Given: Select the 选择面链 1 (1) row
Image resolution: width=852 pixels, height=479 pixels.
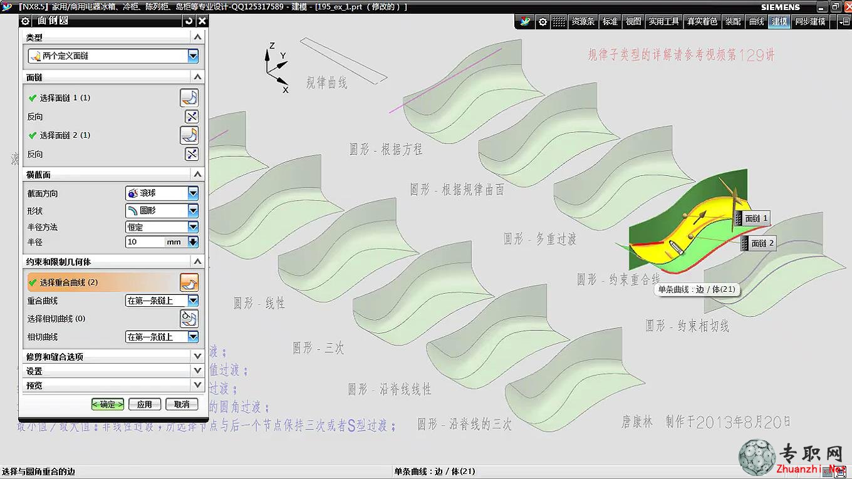Looking at the screenshot, I should (x=102, y=98).
